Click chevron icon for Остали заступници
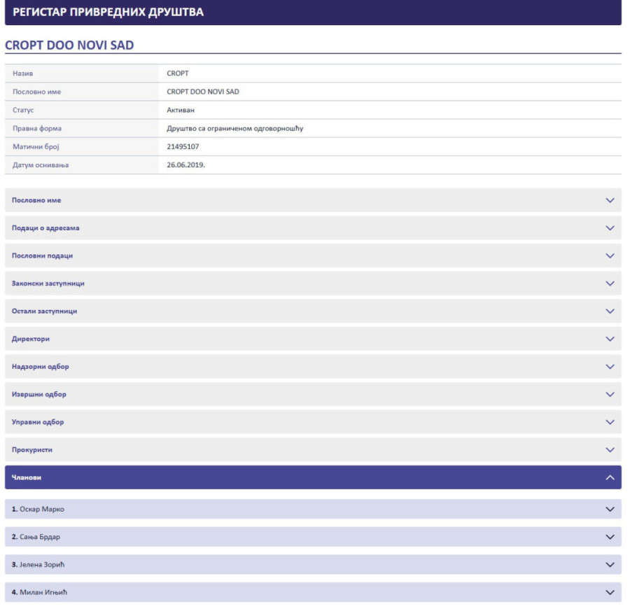 610,311
